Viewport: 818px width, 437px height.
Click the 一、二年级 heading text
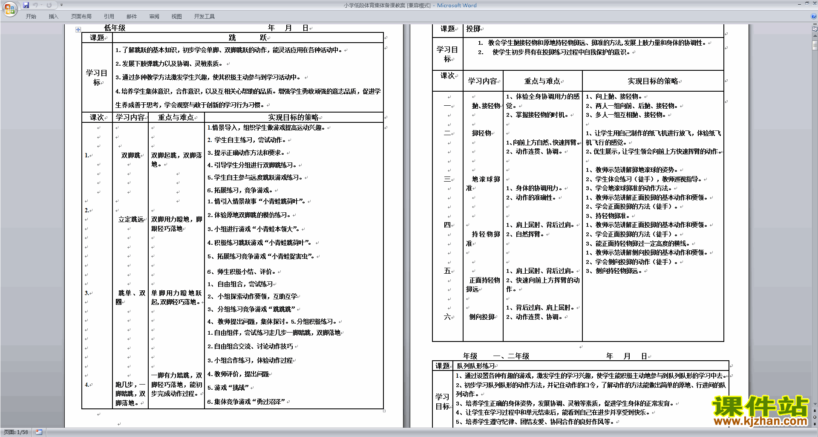(x=511, y=356)
